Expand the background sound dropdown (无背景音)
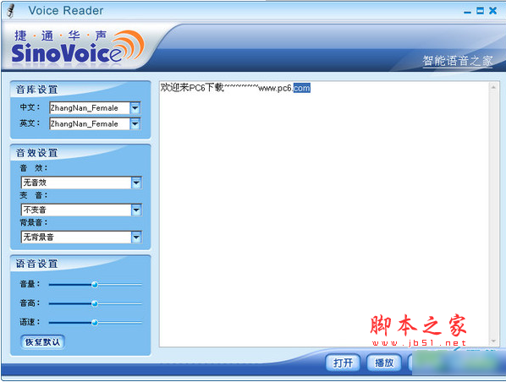Viewport: 506px width, 382px height. (136, 237)
